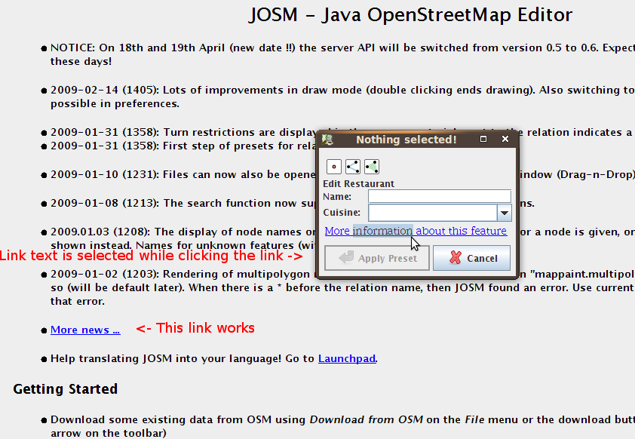Close the Nothing selected dialog window

tap(505, 139)
